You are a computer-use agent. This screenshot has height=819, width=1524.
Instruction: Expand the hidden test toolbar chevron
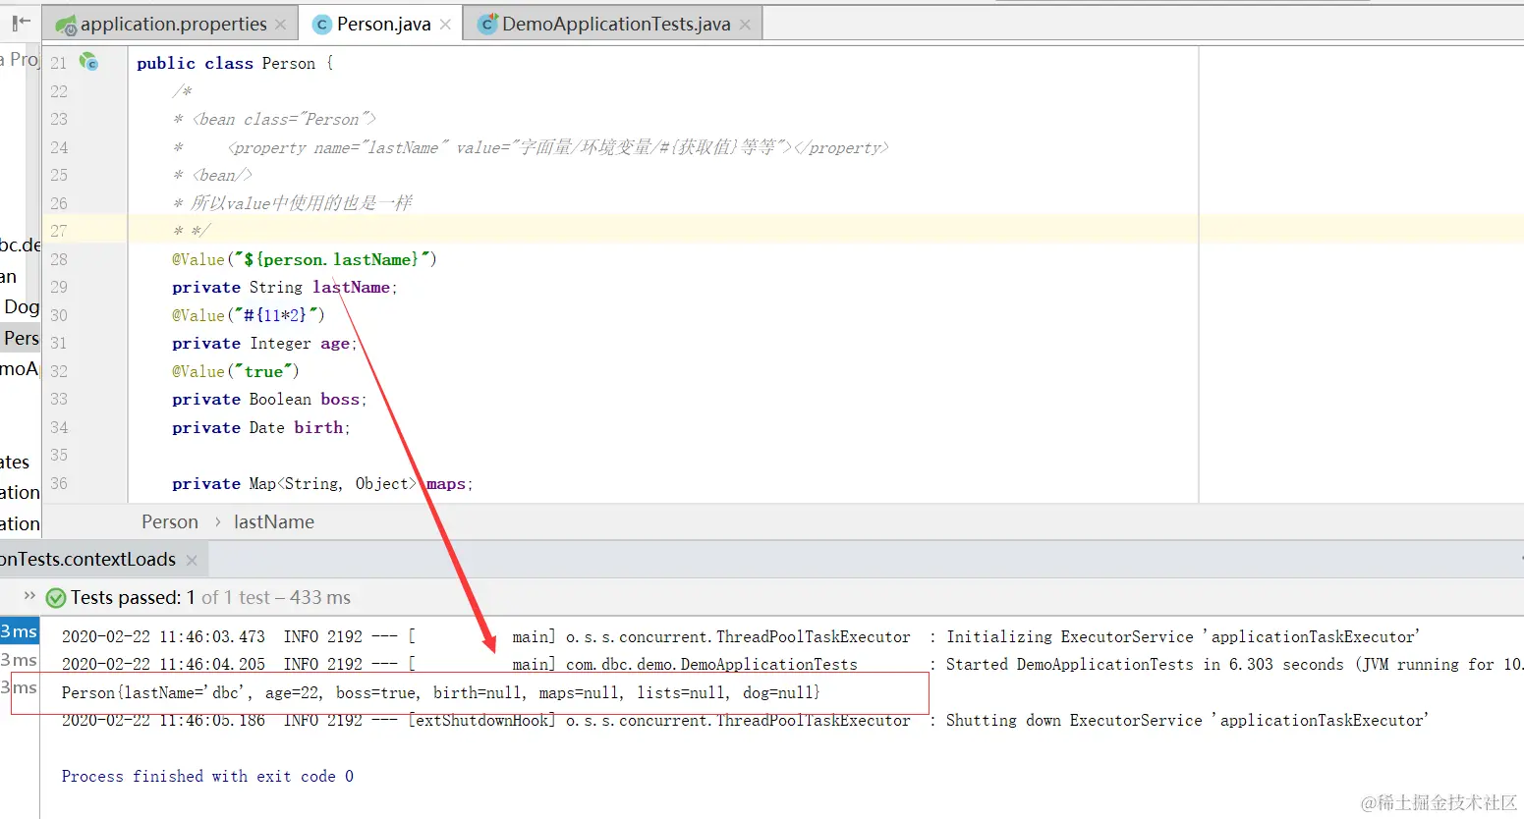29,596
